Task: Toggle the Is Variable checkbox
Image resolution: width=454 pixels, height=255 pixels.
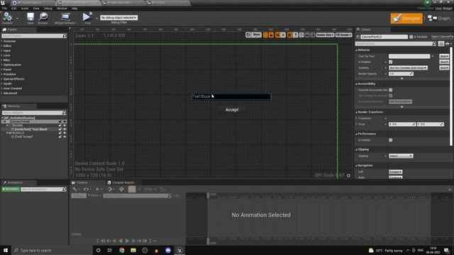Action: [x=411, y=37]
